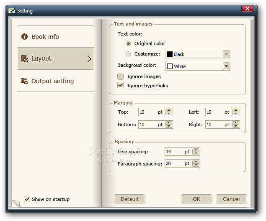Uncheck the Ignore hyperlinks checkbox
This screenshot has height=221, width=266.
coord(121,85)
